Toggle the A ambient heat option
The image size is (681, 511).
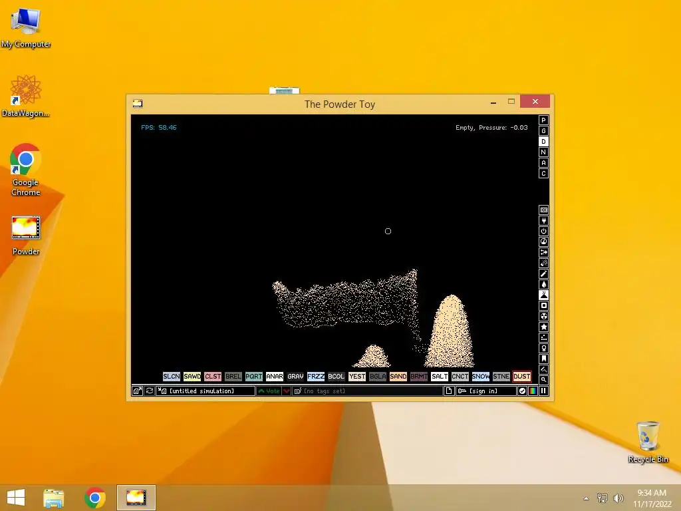click(x=543, y=163)
